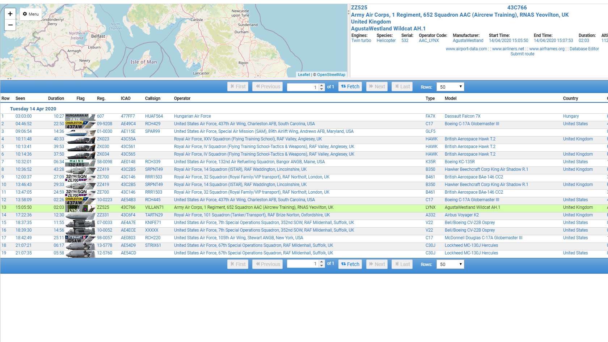Fetch records using the top Fetch button
Image resolution: width=608 pixels, height=342 pixels.
[350, 86]
